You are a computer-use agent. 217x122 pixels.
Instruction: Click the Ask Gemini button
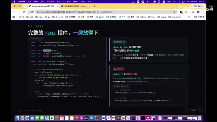(x=197, y=6)
